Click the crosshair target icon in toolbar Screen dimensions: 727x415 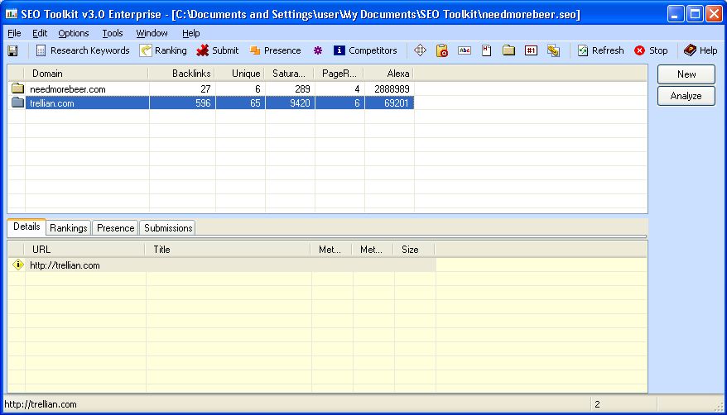(x=420, y=50)
